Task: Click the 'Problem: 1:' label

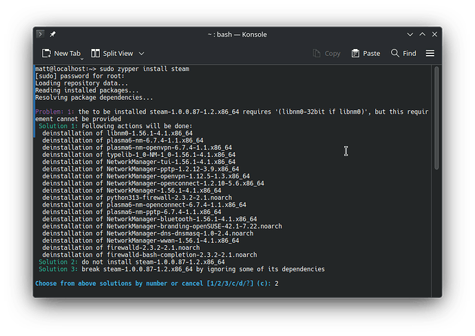Action: tap(55, 112)
